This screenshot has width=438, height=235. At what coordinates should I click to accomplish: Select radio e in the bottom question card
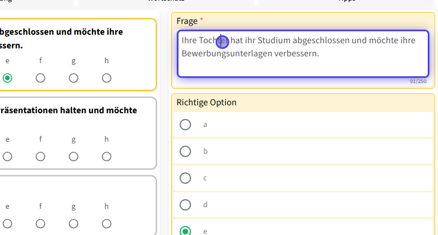[x=7, y=224]
